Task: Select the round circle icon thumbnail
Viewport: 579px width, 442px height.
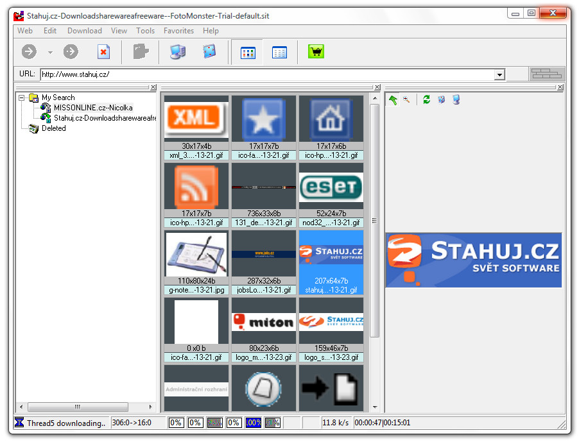Action: [264, 389]
